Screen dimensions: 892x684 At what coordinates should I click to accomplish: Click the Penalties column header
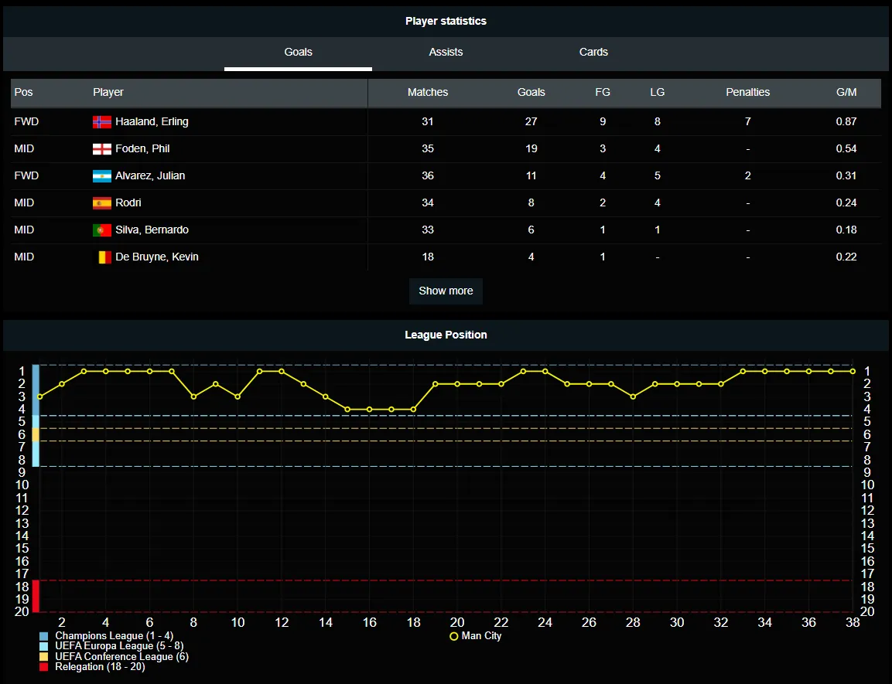click(747, 92)
